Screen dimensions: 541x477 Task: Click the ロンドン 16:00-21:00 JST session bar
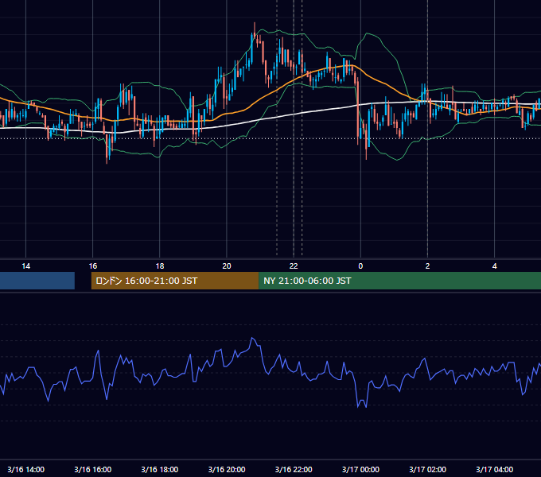point(175,281)
